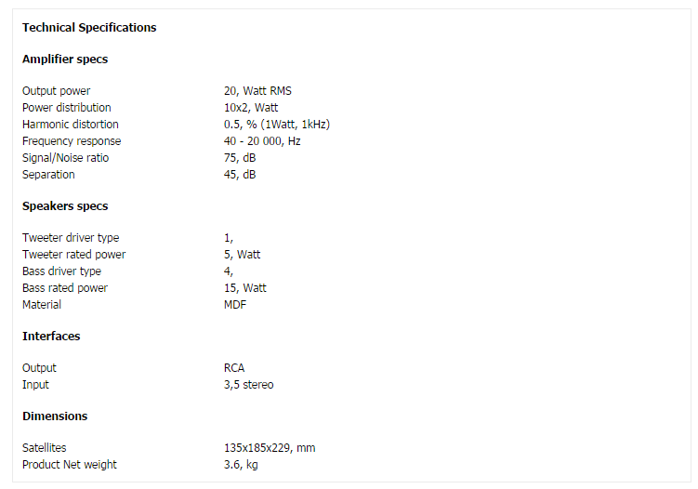
Task: Click the Frequency response label
Action: pos(72,141)
